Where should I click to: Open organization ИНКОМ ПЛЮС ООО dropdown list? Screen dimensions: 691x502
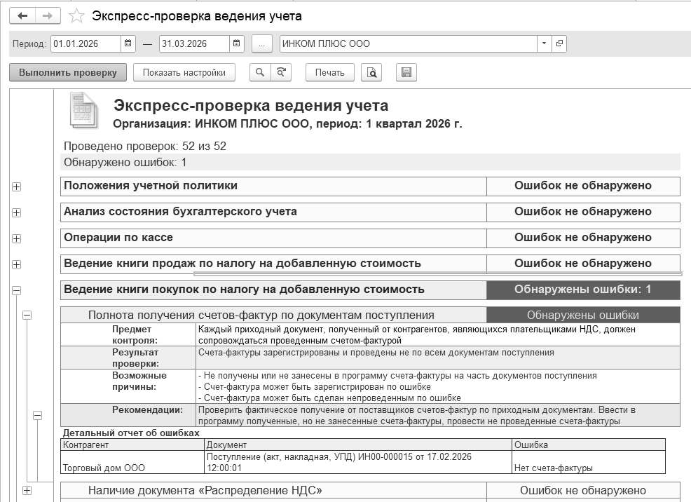point(545,43)
